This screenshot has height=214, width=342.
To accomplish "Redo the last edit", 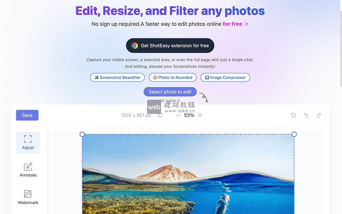I will (319, 115).
